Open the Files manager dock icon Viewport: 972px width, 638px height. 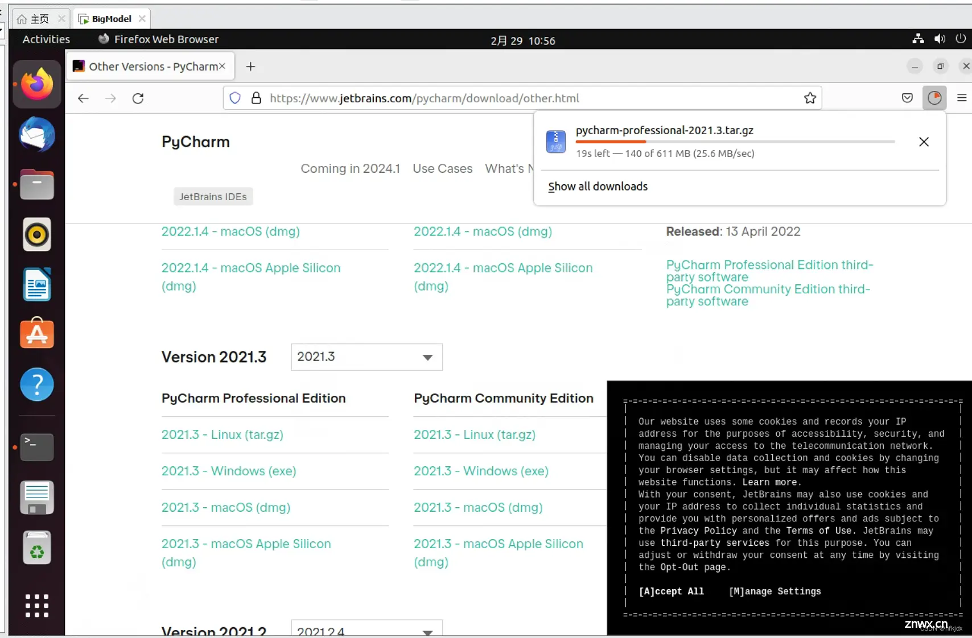[x=37, y=184]
